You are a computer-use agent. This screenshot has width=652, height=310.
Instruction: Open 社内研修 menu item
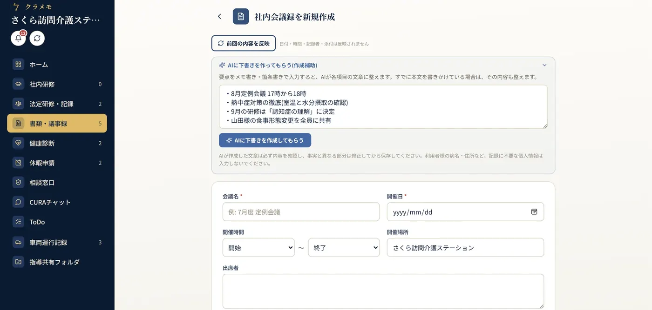(57, 84)
